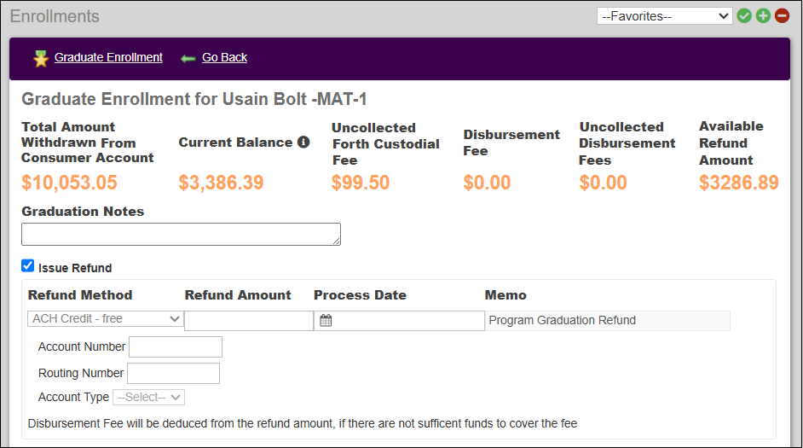Image resolution: width=803 pixels, height=448 pixels.
Task: Click into the Graduation Notes text box
Action: (x=181, y=235)
